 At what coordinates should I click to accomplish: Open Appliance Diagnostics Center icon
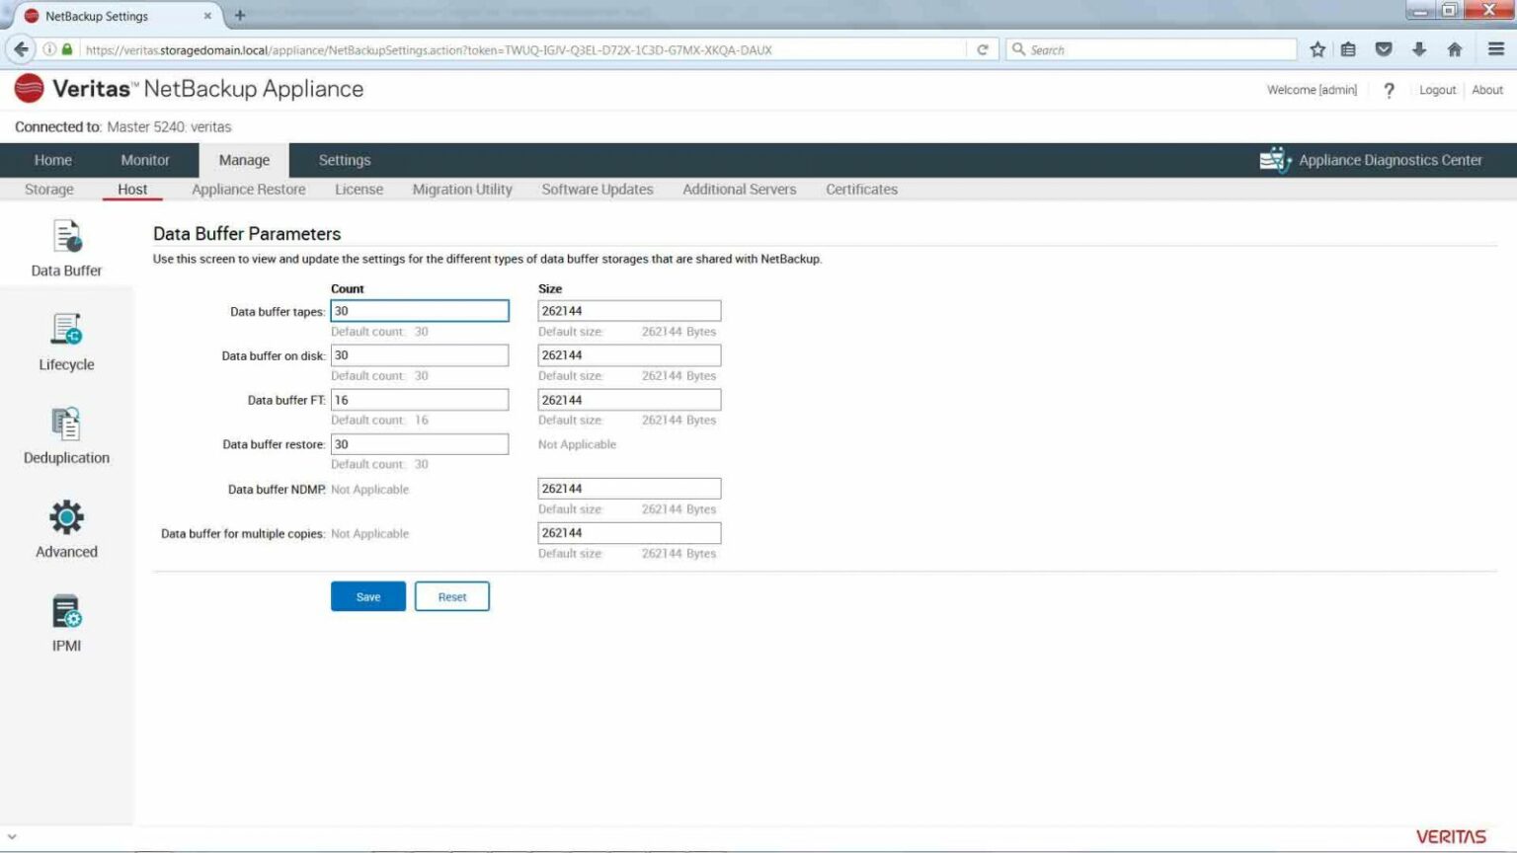pos(1275,160)
